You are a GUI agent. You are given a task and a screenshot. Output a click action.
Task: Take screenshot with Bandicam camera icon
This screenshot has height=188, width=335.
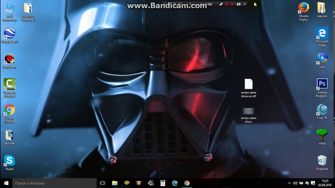pos(238,4)
